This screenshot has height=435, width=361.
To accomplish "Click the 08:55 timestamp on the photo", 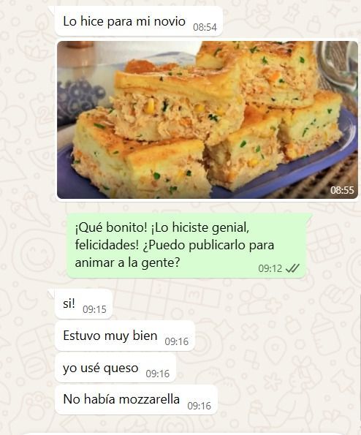I will (342, 190).
